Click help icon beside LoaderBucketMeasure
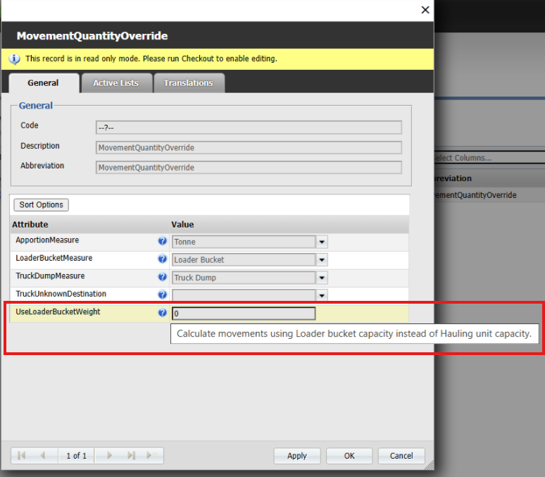Viewport: 545px width, 477px height. coord(162,259)
